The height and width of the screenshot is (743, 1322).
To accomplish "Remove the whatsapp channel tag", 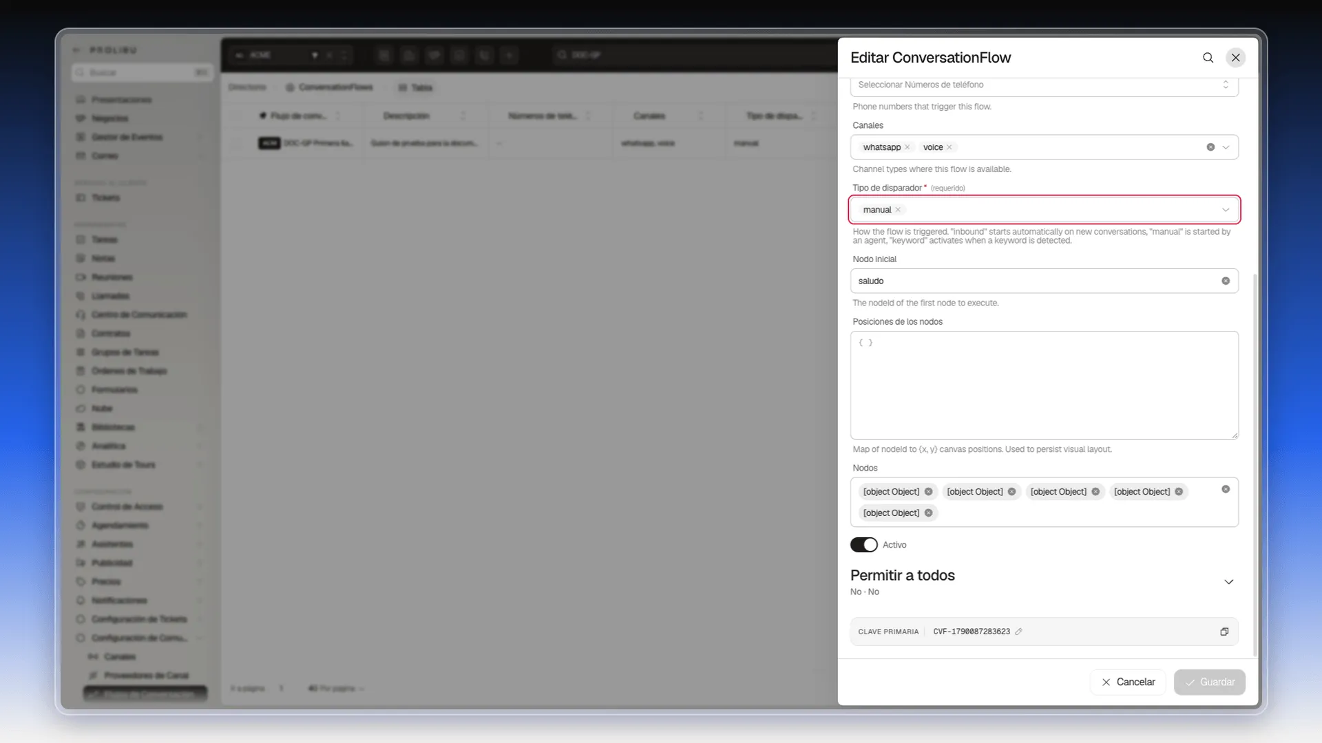I will [x=907, y=147].
